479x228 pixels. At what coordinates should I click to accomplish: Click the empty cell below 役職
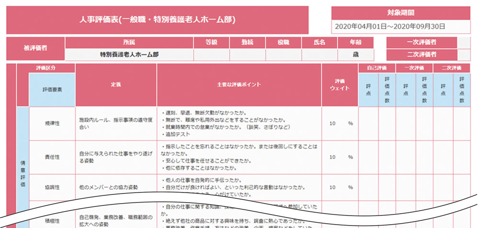pyautogui.click(x=283, y=55)
